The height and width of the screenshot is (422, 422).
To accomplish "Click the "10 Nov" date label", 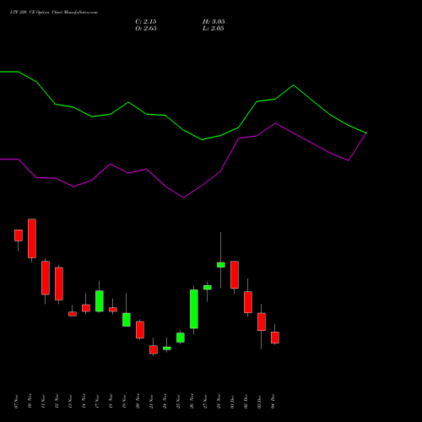I will coord(30,402).
